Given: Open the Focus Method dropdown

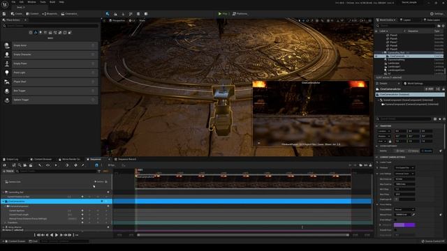Looking at the screenshot, I should pyautogui.click(x=404, y=209).
